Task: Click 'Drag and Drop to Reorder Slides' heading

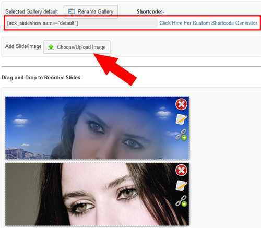Action: point(41,78)
